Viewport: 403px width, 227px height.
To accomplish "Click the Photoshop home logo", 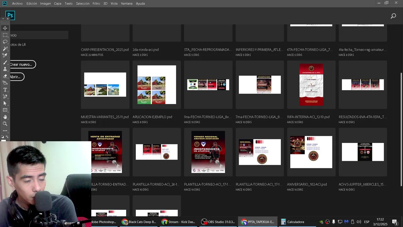I will tap(10, 15).
